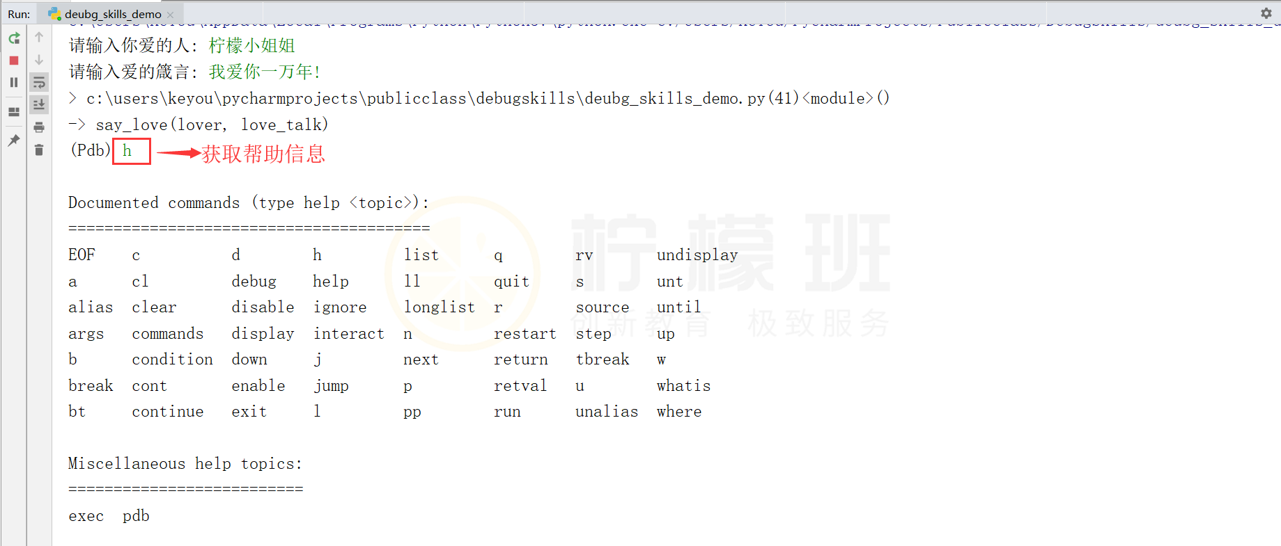Click the pdb miscellaneous help topic
This screenshot has height=546, width=1281.
coord(136,516)
